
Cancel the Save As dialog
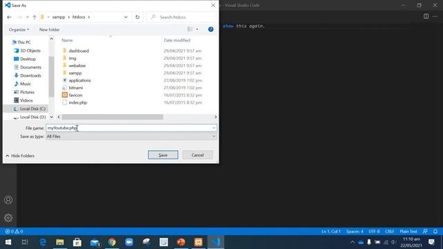click(197, 155)
